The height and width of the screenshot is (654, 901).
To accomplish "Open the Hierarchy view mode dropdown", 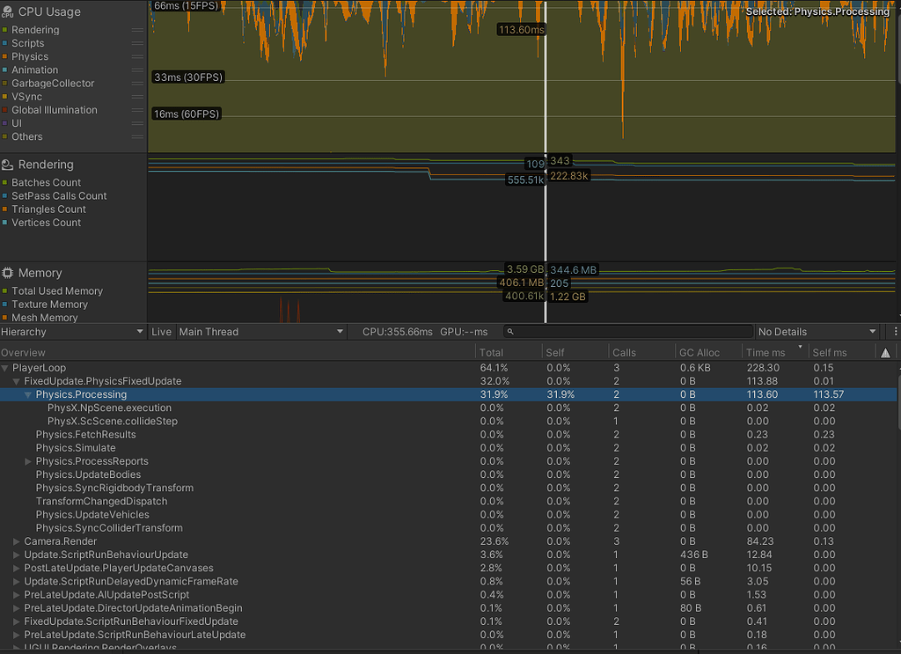I will (70, 332).
